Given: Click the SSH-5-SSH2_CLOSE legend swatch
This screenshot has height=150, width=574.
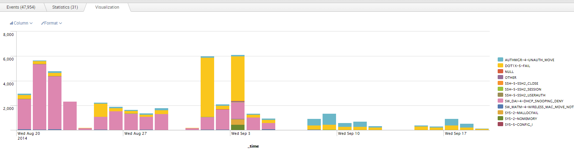Looking at the screenshot, I should 500,83.
